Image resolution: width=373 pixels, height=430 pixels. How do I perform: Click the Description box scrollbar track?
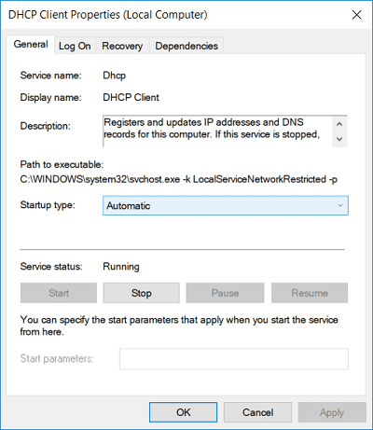pyautogui.click(x=339, y=132)
